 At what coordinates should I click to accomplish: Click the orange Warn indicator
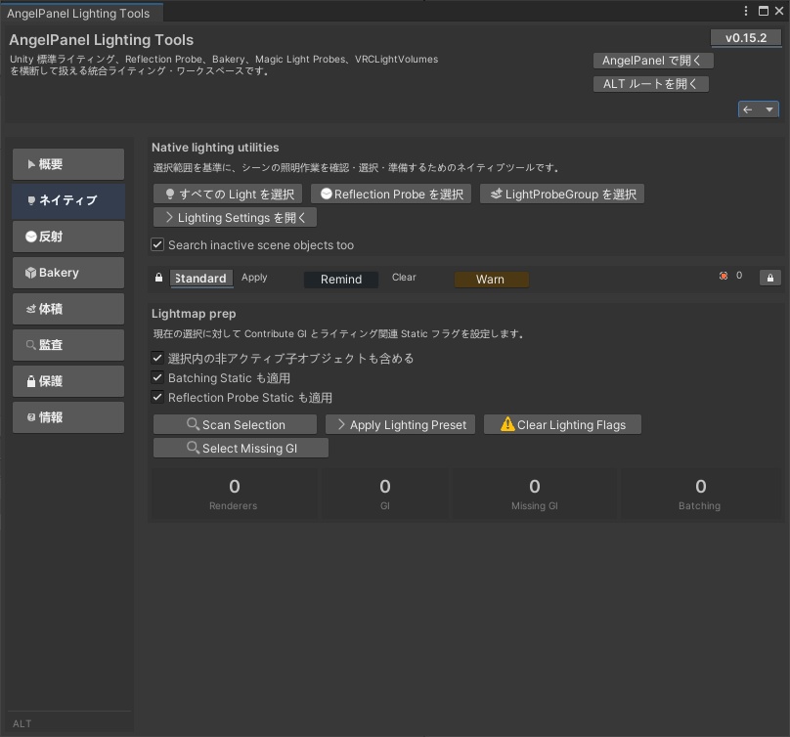(491, 279)
